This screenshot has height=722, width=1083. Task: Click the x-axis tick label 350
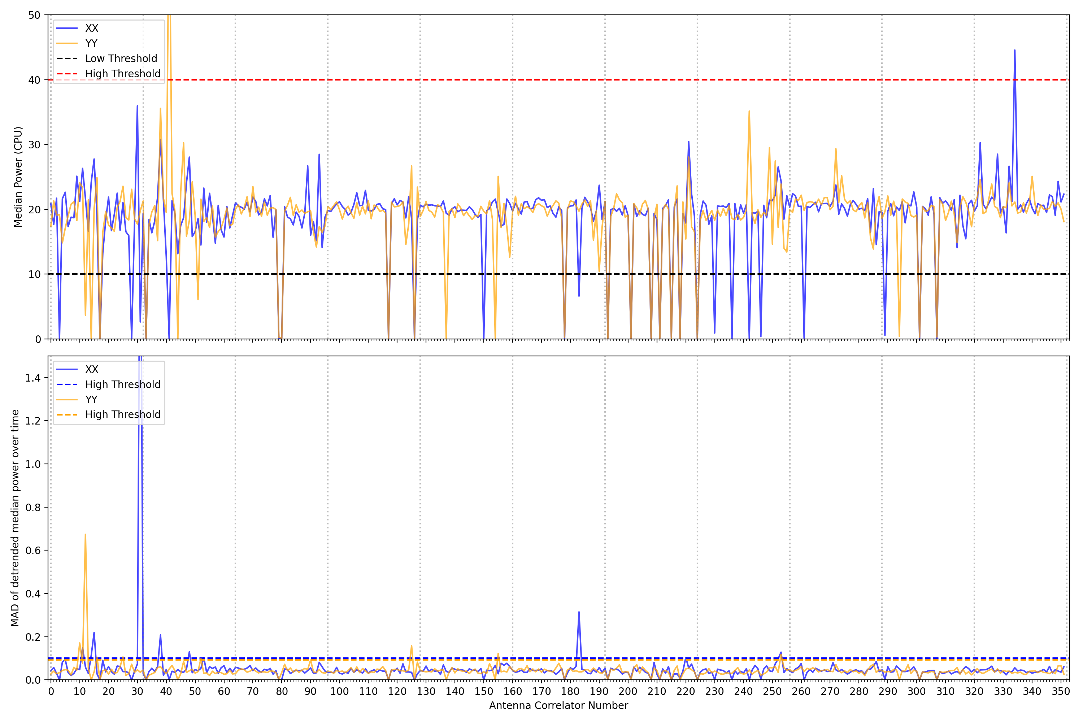(x=1061, y=691)
